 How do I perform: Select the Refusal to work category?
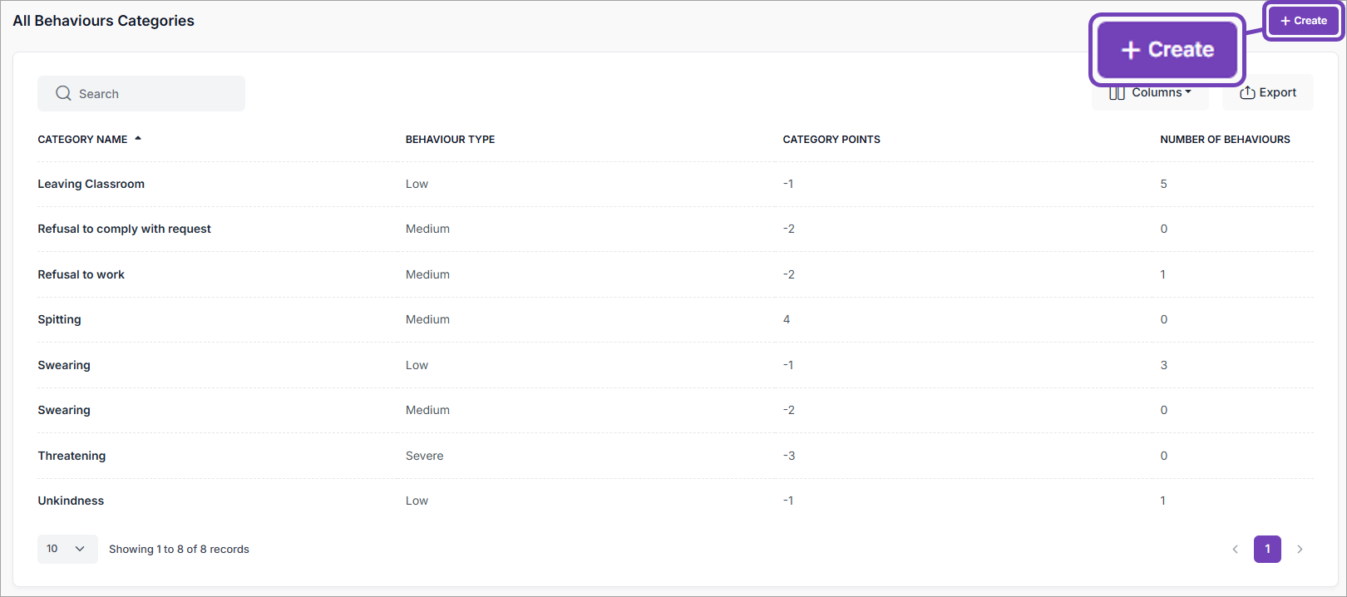coord(81,274)
